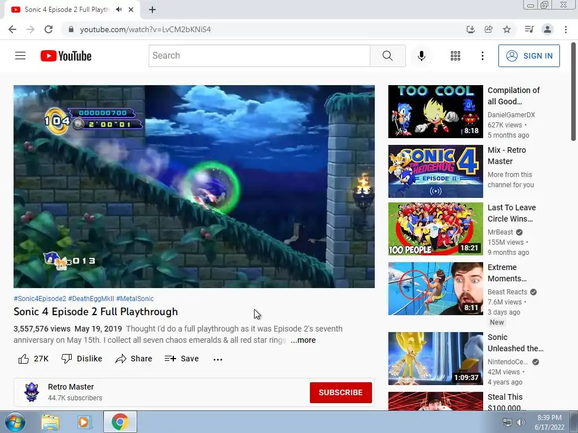This screenshot has width=578, height=433.
Task: Open Windows Explorer from taskbar
Action: click(x=50, y=422)
